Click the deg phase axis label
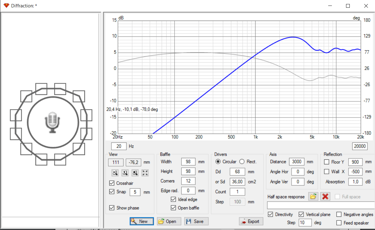The width and height of the screenshot is (375, 230). tap(356, 18)
